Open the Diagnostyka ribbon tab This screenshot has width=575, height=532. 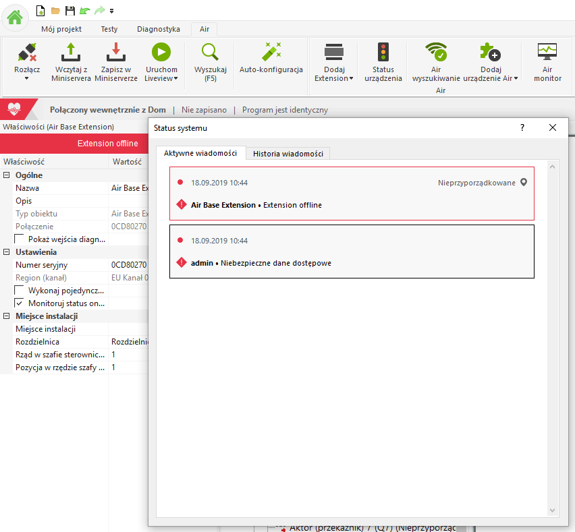click(x=158, y=29)
